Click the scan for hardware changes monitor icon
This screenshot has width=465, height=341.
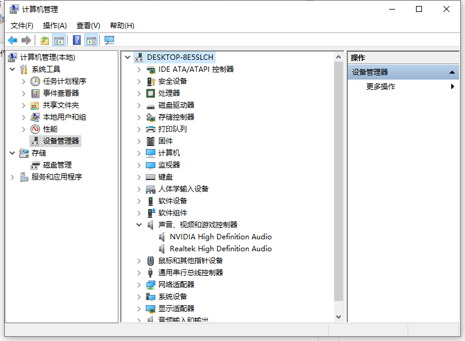tap(109, 40)
